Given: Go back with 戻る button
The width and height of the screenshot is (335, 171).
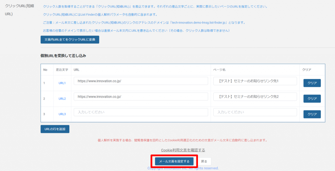Looking at the screenshot, I should 204,162.
